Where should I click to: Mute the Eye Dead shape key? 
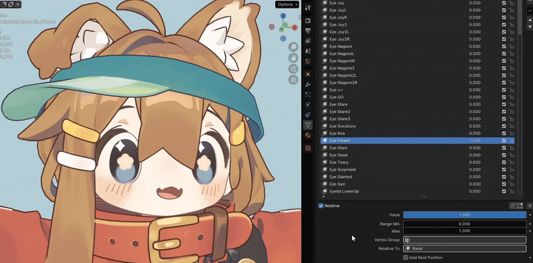(504, 155)
